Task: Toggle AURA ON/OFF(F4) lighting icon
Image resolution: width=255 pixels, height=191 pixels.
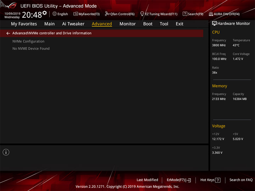Action: pyautogui.click(x=211, y=14)
